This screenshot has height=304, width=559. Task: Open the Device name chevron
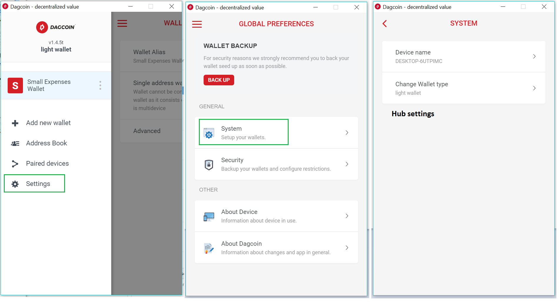534,56
